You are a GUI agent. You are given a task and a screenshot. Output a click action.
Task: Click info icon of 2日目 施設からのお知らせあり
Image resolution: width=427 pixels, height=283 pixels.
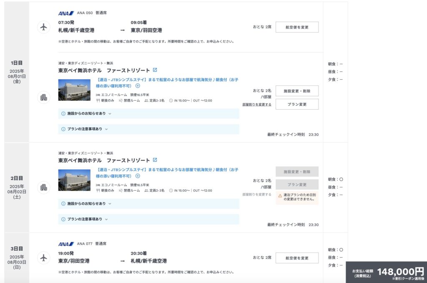point(63,203)
